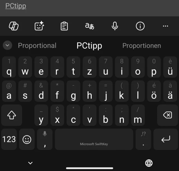This screenshot has width=179, height=171.
Task: Choose the suggestion 'Proportional'
Action: [37, 46]
